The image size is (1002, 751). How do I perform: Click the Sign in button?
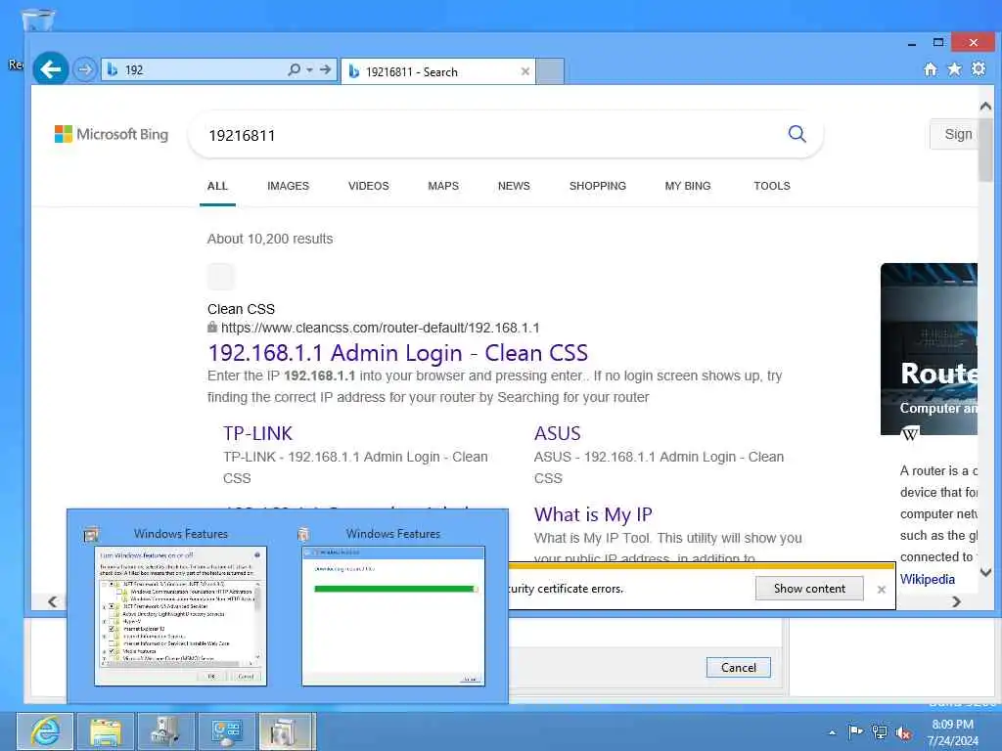pyautogui.click(x=953, y=134)
